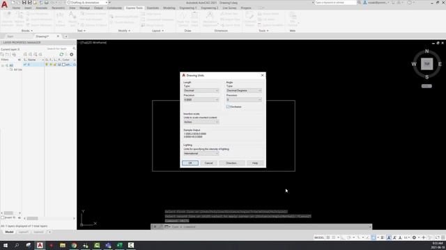Toggle layer 0 plot printer icon
Screen dimensions: 446x250
click(59, 65)
